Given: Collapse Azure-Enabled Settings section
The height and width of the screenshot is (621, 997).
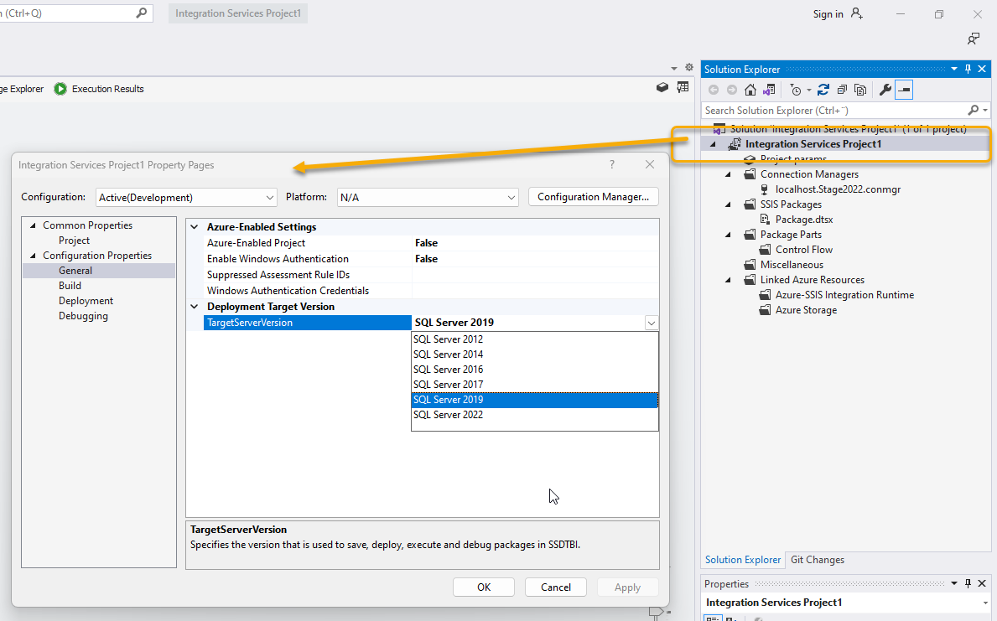Looking at the screenshot, I should click(195, 227).
